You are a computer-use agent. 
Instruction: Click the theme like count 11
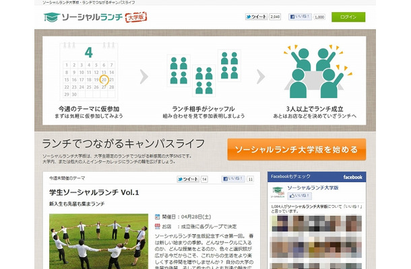[251, 180]
